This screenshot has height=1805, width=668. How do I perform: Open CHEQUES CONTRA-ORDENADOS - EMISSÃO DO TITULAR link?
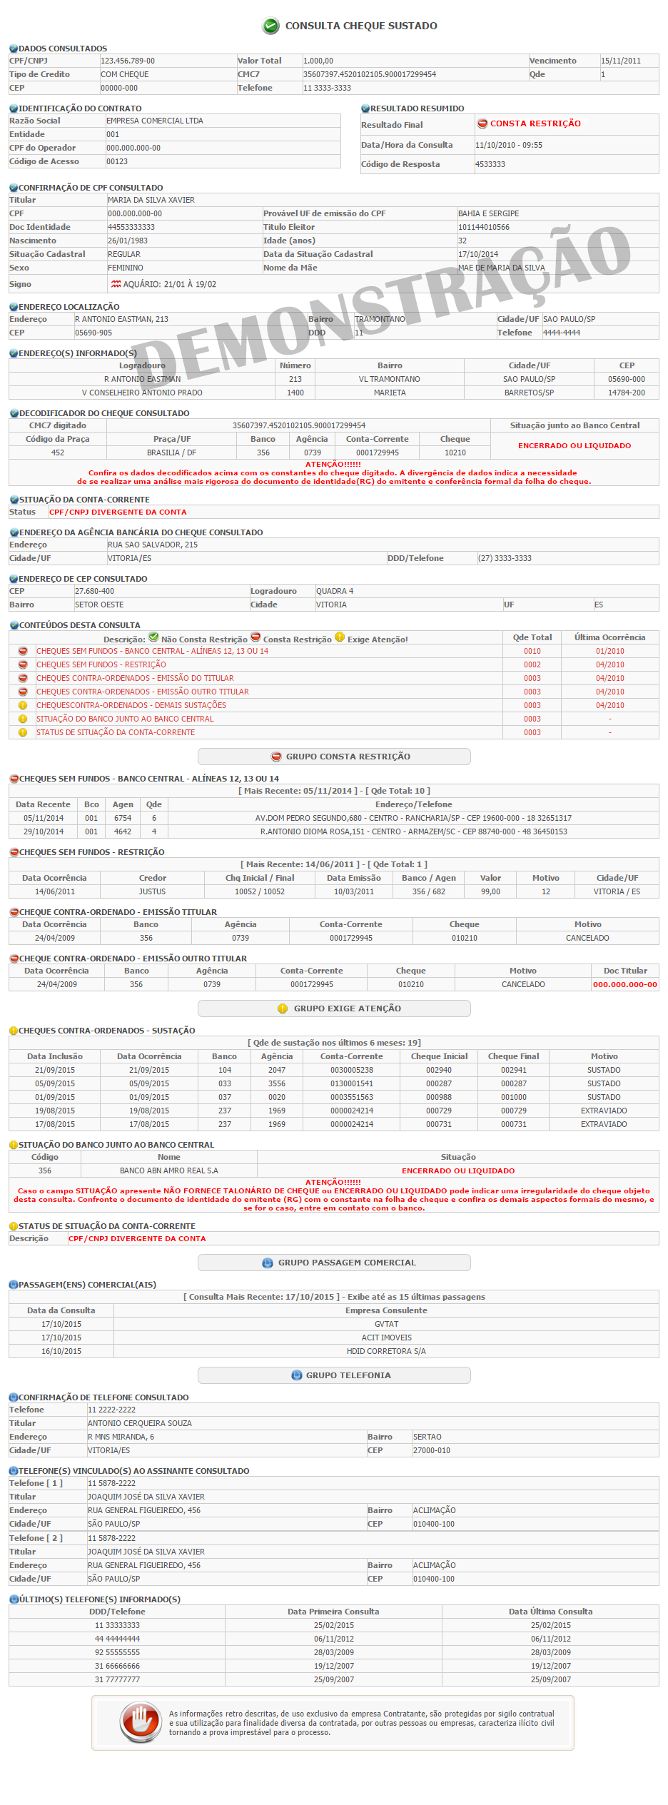tap(135, 678)
